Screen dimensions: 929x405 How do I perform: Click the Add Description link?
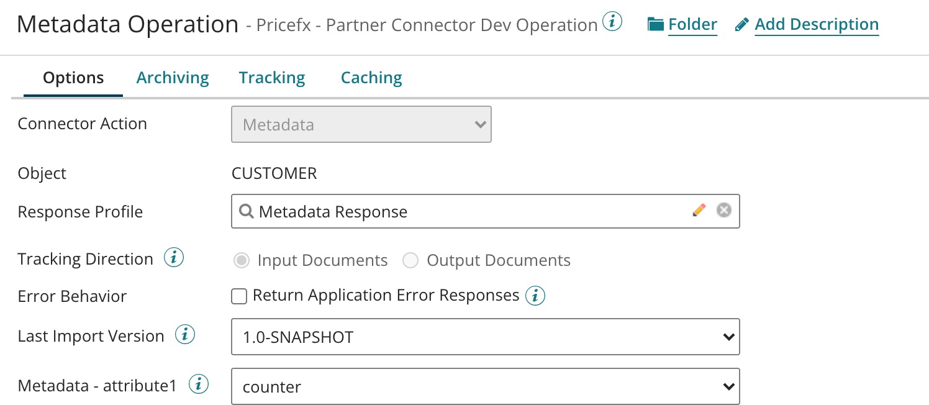click(817, 24)
